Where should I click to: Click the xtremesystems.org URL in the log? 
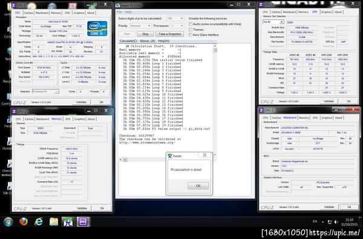pos(147,143)
